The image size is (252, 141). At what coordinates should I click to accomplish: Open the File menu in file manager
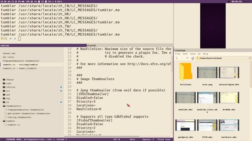click(x=178, y=54)
